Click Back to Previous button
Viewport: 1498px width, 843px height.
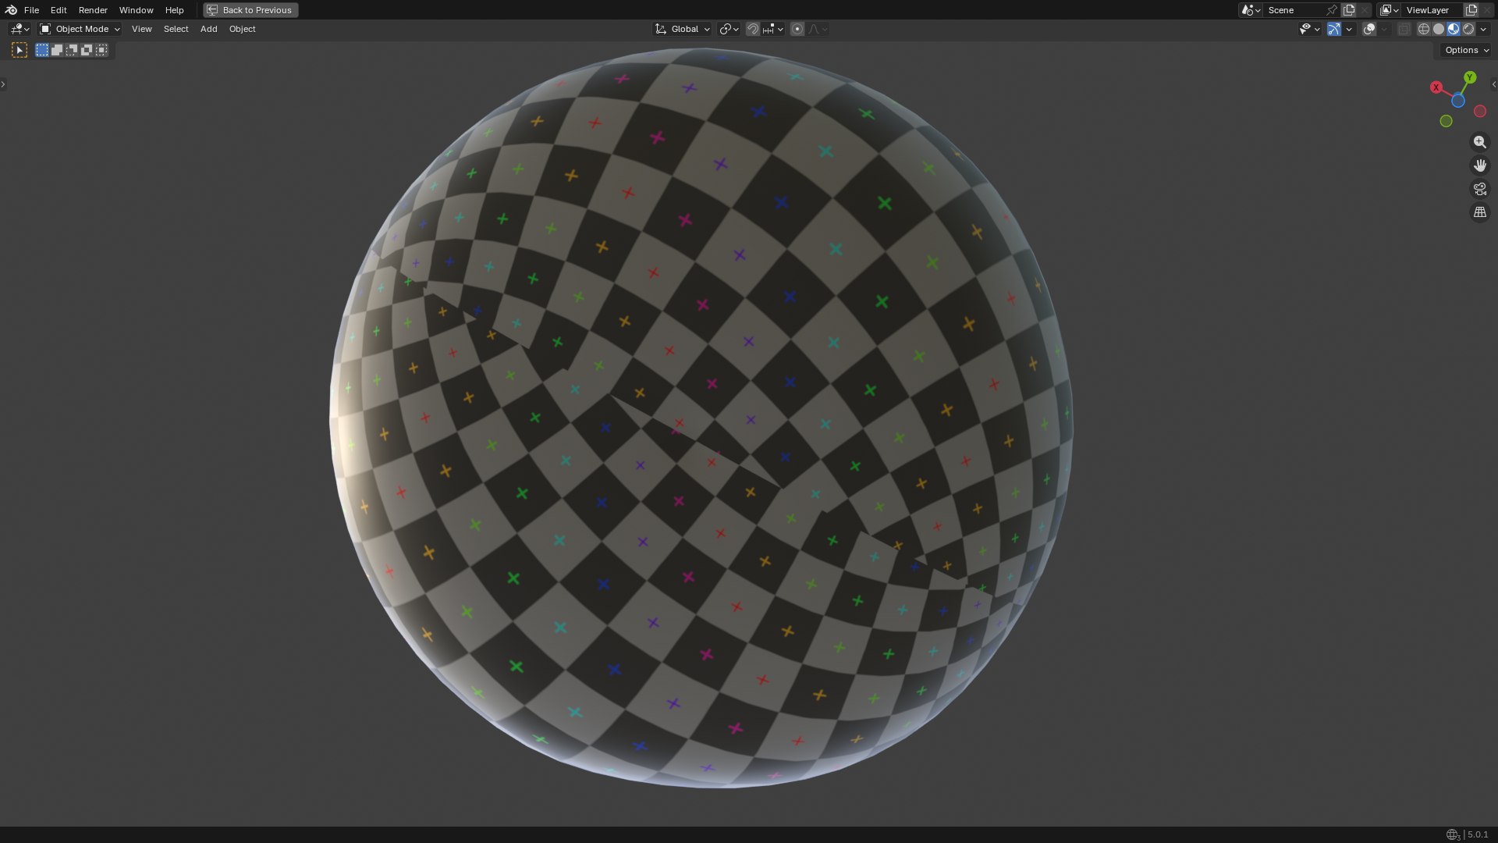(x=250, y=10)
